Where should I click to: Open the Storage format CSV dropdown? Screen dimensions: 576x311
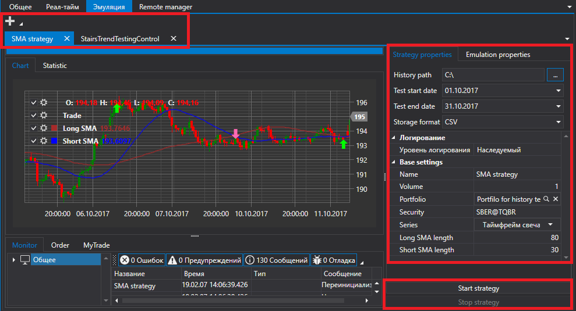559,122
